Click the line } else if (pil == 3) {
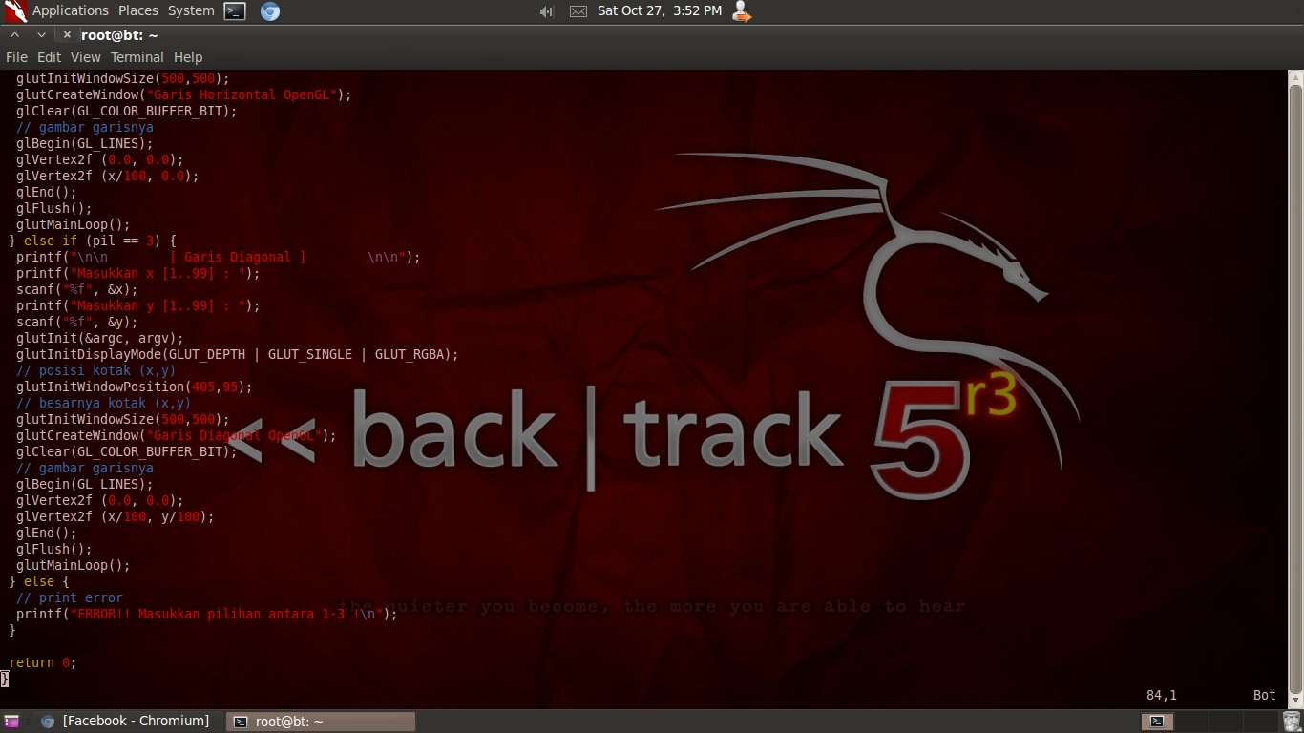Screen dimensions: 1304x733 click(x=93, y=241)
